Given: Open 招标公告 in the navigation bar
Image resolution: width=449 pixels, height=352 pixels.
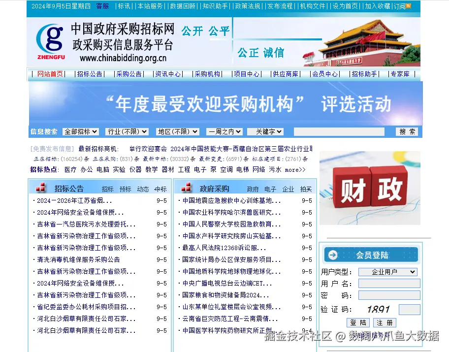Looking at the screenshot, I should pyautogui.click(x=90, y=74).
